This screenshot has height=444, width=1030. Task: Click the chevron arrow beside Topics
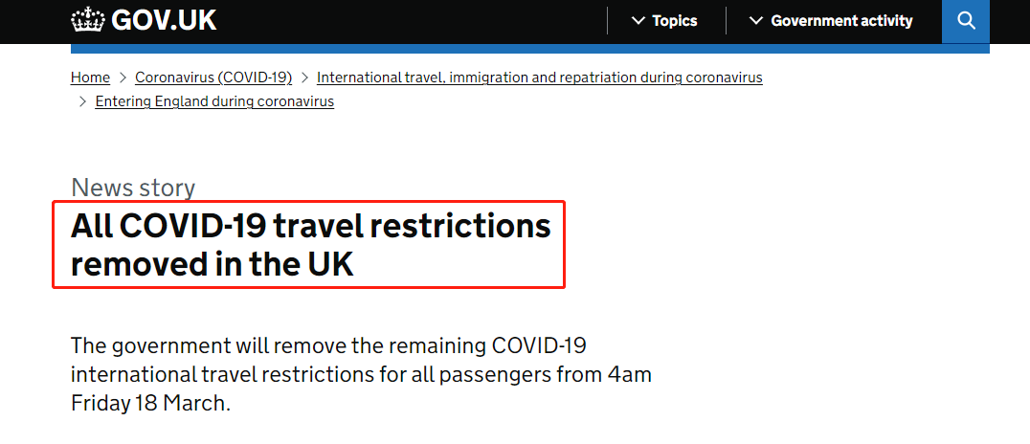coord(638,21)
